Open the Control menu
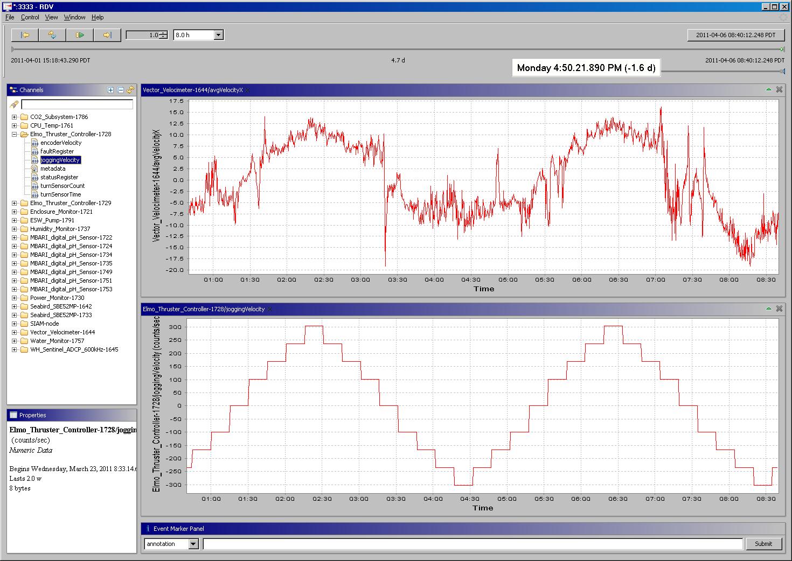The image size is (792, 561). pos(30,17)
